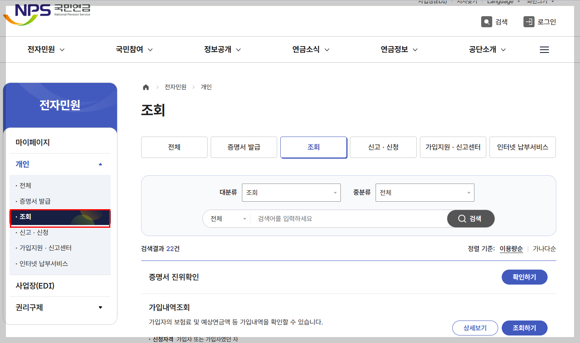Open the 중분류 dropdown showing 전체
580x343 pixels.
tap(425, 192)
